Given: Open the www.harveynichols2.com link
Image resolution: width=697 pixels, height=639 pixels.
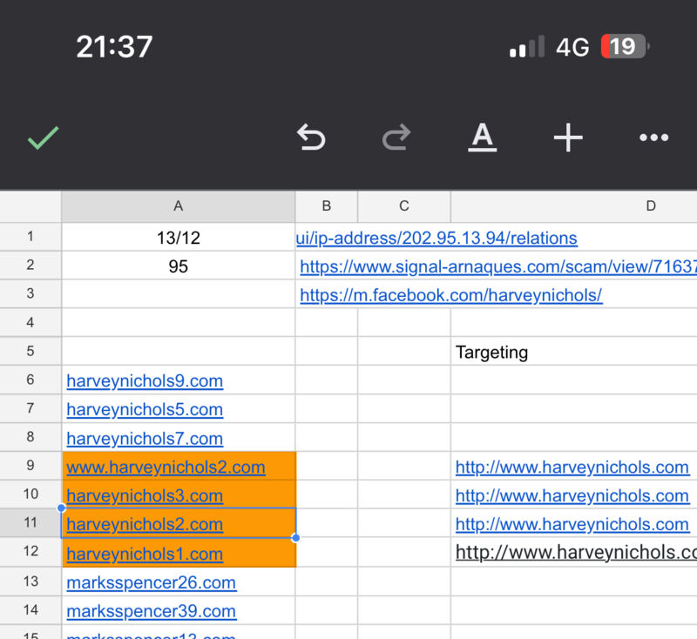Looking at the screenshot, I should (166, 467).
